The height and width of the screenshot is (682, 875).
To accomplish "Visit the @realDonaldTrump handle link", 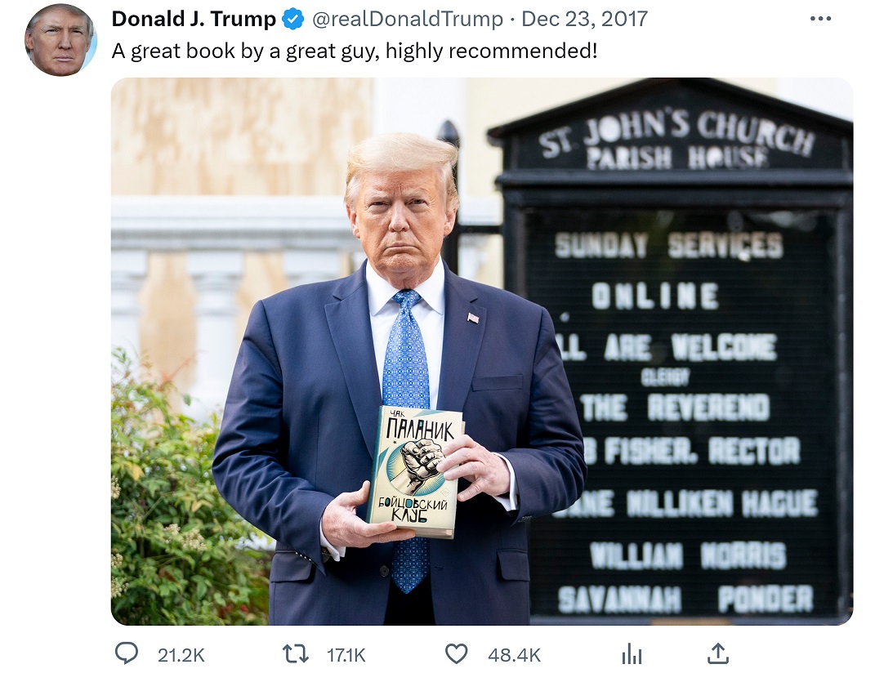I will pyautogui.click(x=408, y=20).
